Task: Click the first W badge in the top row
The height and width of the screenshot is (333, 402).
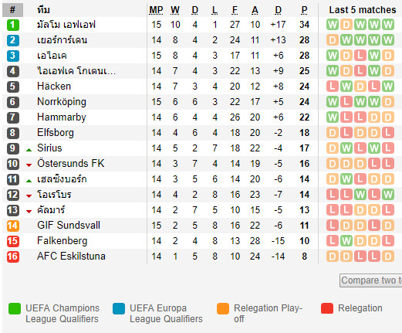Action: (333, 25)
